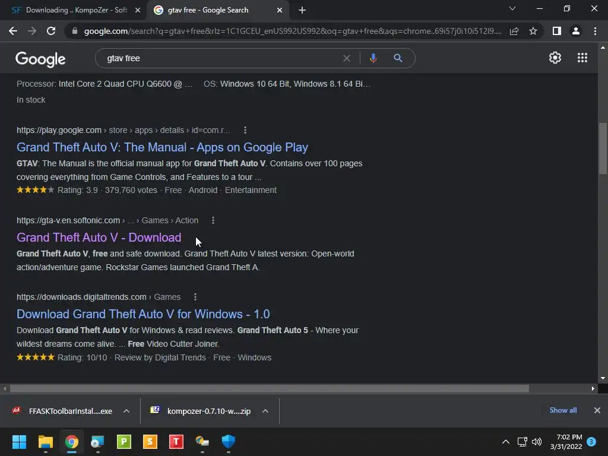Select the gtav free Google Search tab
The width and height of the screenshot is (608, 456).
tap(217, 10)
